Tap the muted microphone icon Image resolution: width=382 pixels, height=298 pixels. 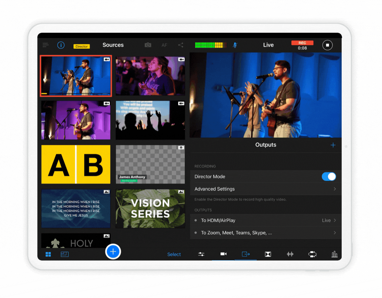click(235, 45)
